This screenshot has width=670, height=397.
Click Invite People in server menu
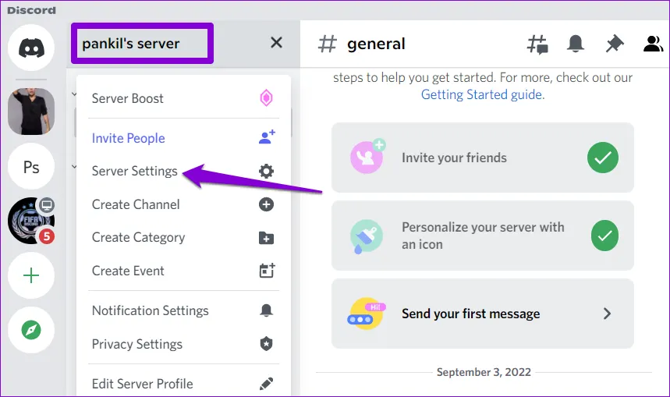click(129, 138)
